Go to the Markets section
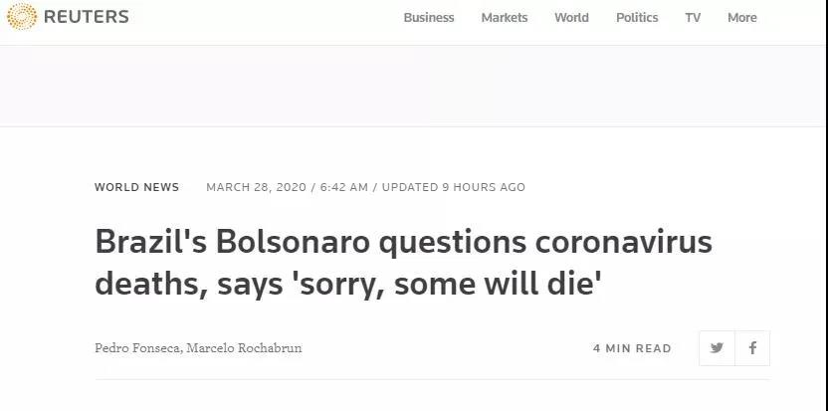The image size is (828, 411). click(505, 18)
